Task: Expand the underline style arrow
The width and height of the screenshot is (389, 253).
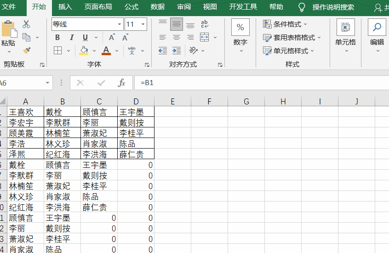Action: pyautogui.click(x=96, y=38)
